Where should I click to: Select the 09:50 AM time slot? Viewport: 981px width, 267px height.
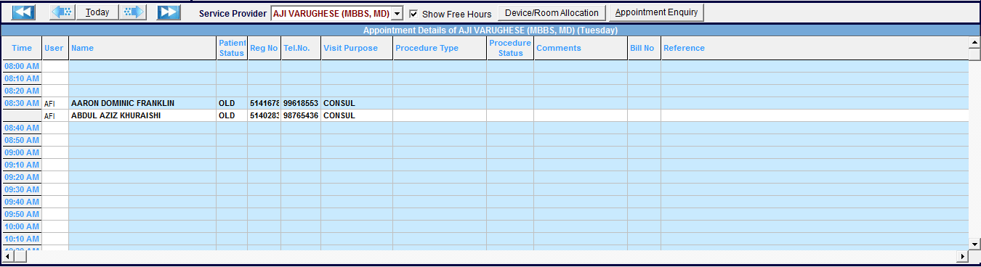click(22, 214)
